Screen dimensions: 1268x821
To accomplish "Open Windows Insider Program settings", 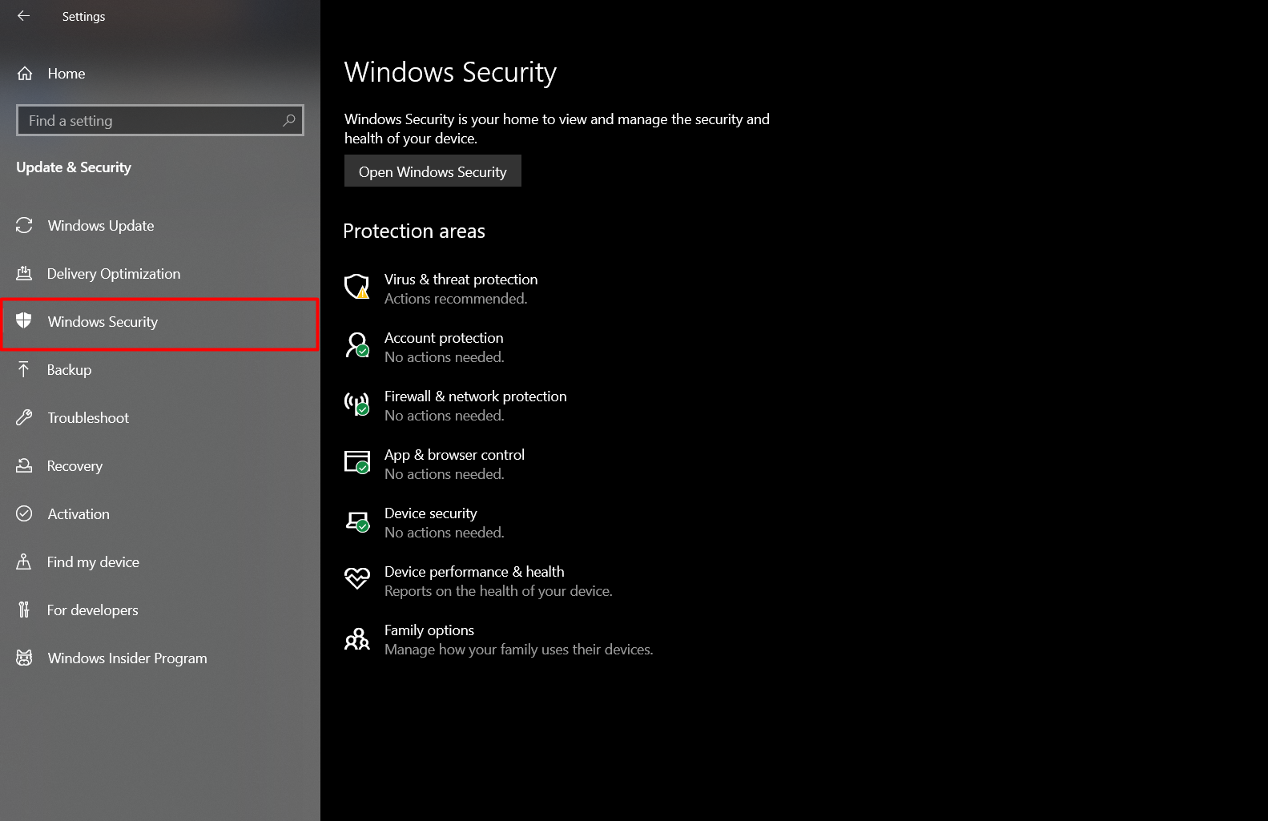I will point(127,658).
